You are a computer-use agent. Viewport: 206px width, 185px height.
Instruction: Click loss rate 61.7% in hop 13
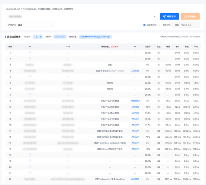[148, 125]
